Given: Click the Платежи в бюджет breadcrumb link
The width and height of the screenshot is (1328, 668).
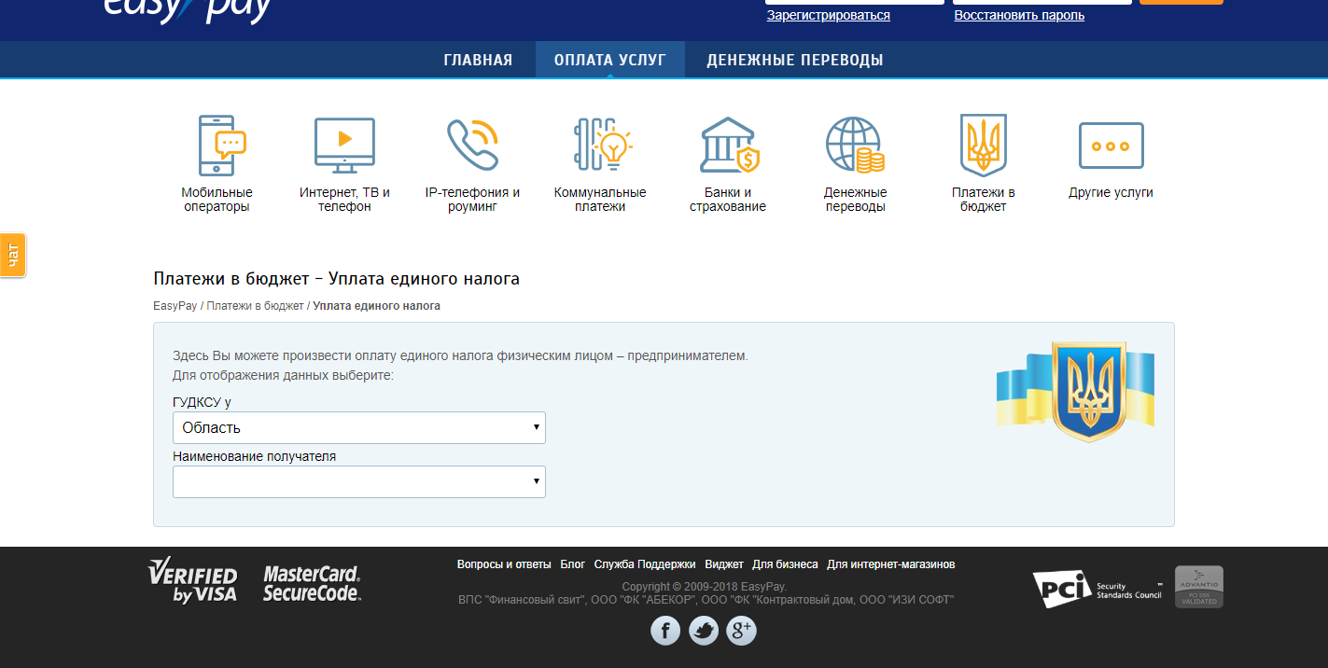Looking at the screenshot, I should click(258, 306).
